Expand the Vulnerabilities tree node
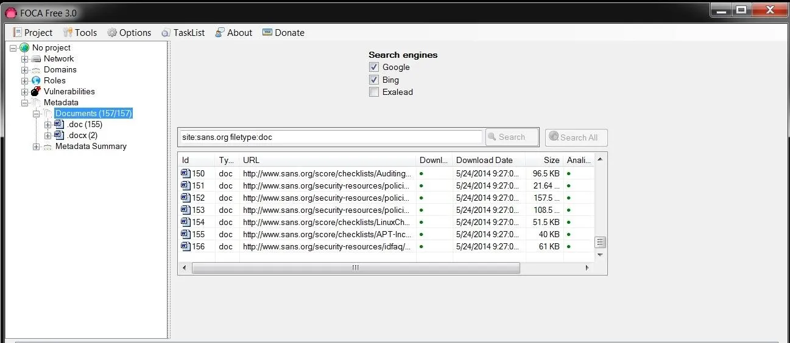The height and width of the screenshot is (343, 790). [25, 92]
